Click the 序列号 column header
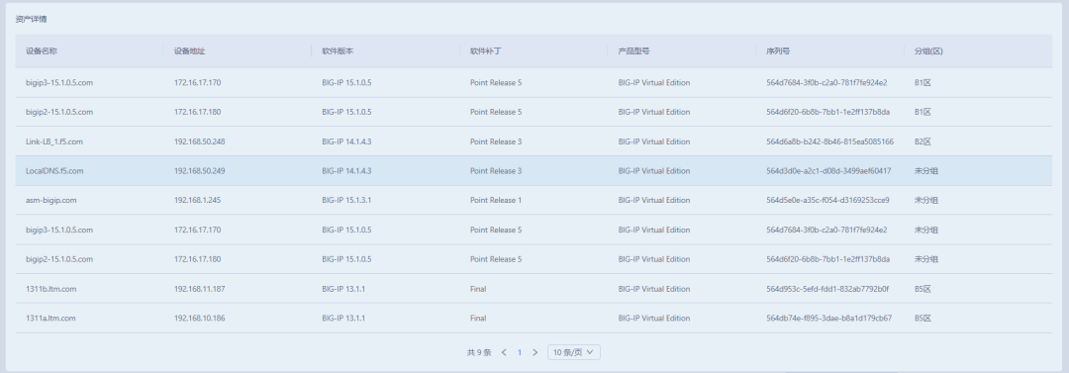1069x373 pixels. pyautogui.click(x=779, y=51)
